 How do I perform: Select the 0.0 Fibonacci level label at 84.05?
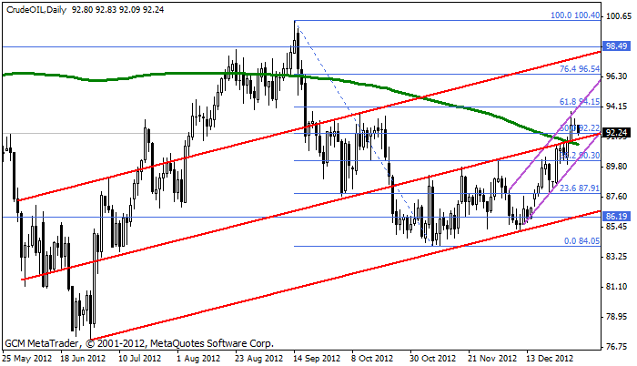[581, 241]
